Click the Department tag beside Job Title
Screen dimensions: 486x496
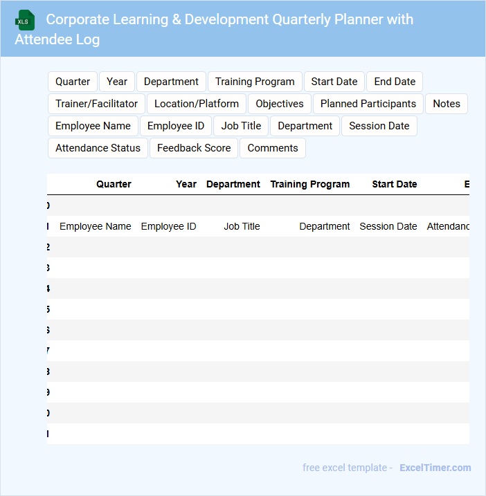point(305,126)
